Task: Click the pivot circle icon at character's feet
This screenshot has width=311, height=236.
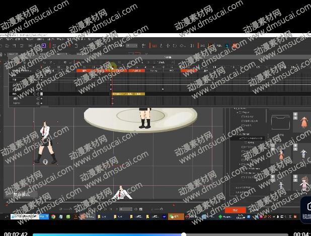Action: click(x=45, y=161)
